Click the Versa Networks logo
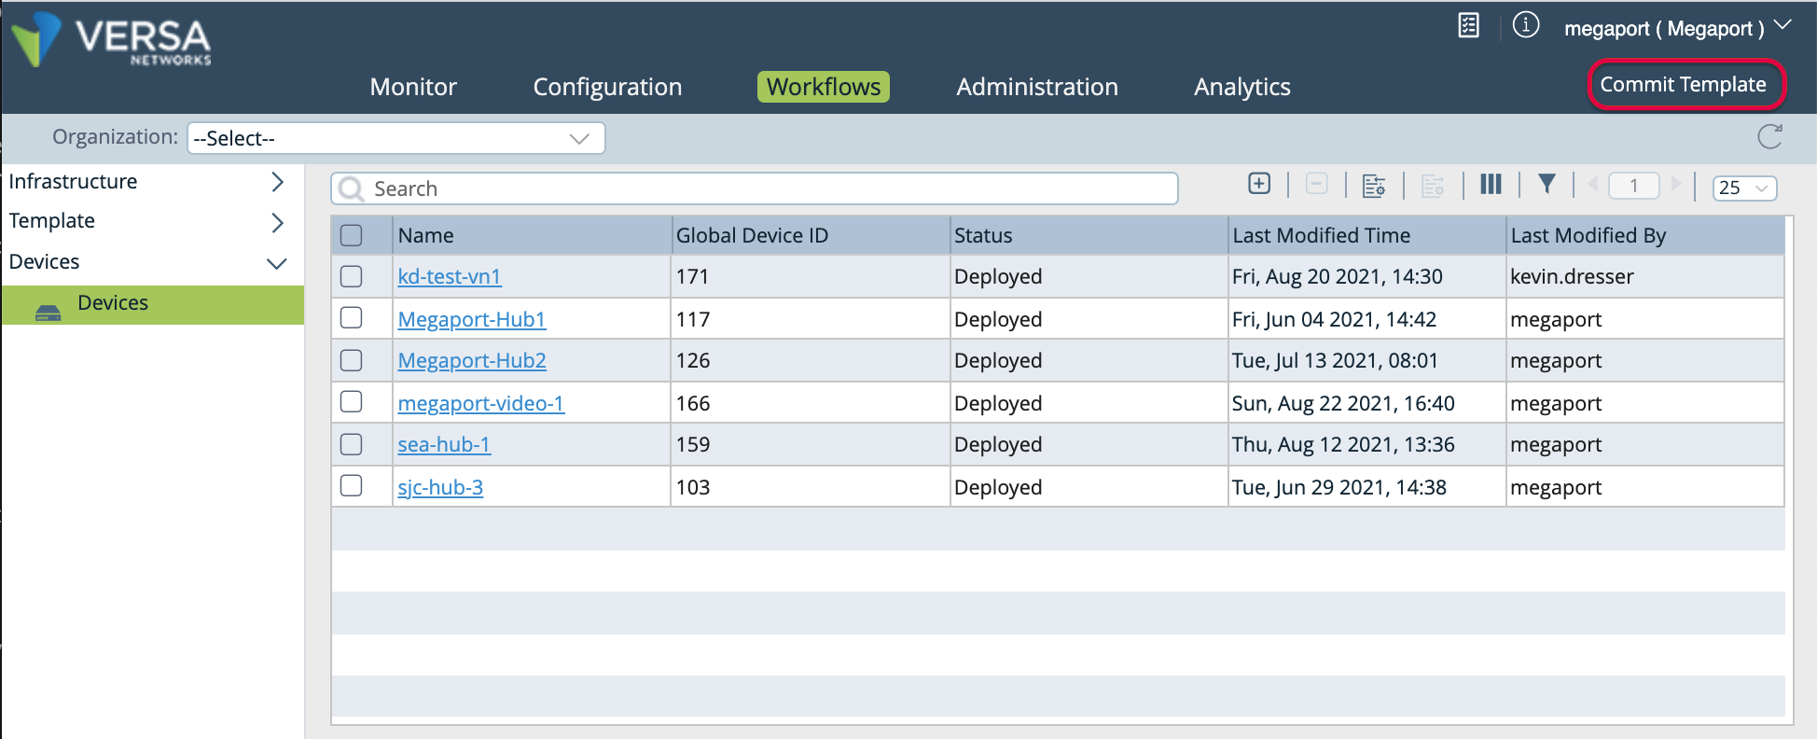Image resolution: width=1817 pixels, height=739 pixels. [x=112, y=40]
